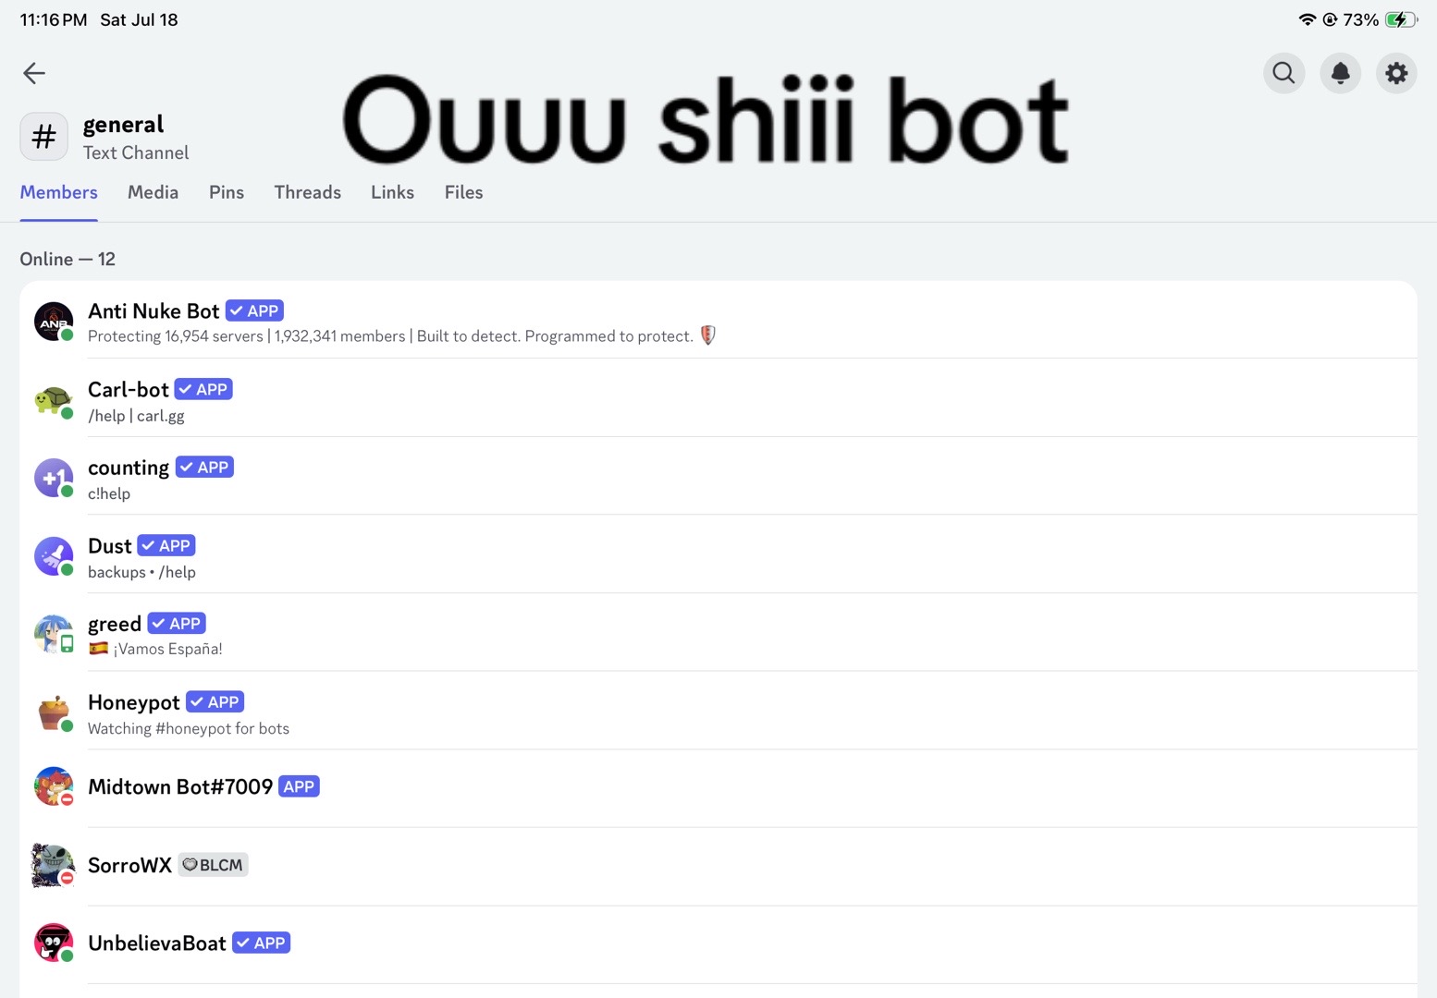This screenshot has width=1437, height=998.
Task: Open Honeypot member profile
Action: pyautogui.click(x=718, y=711)
